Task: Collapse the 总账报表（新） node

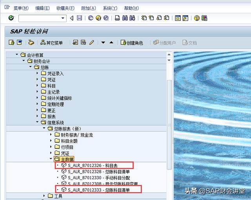Action: (44, 128)
